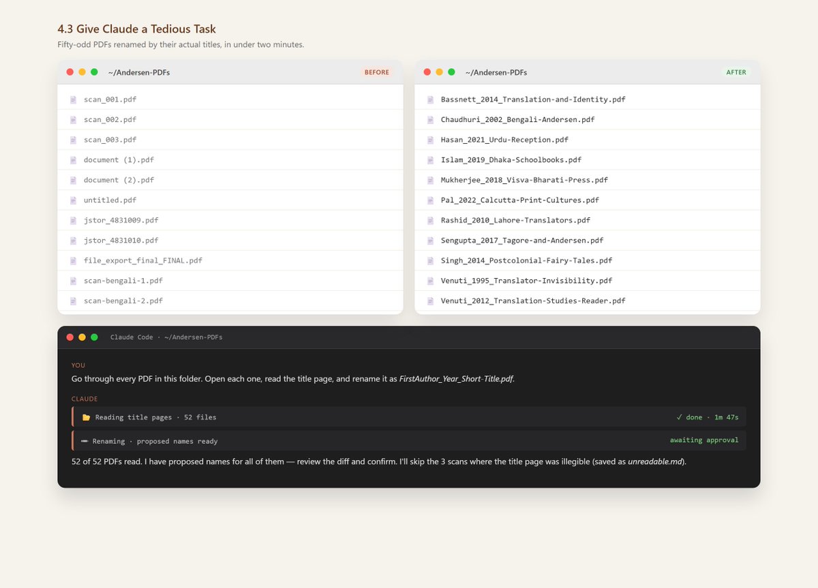This screenshot has width=818, height=588.
Task: Click the AFTER badge on the right window
Action: click(736, 72)
